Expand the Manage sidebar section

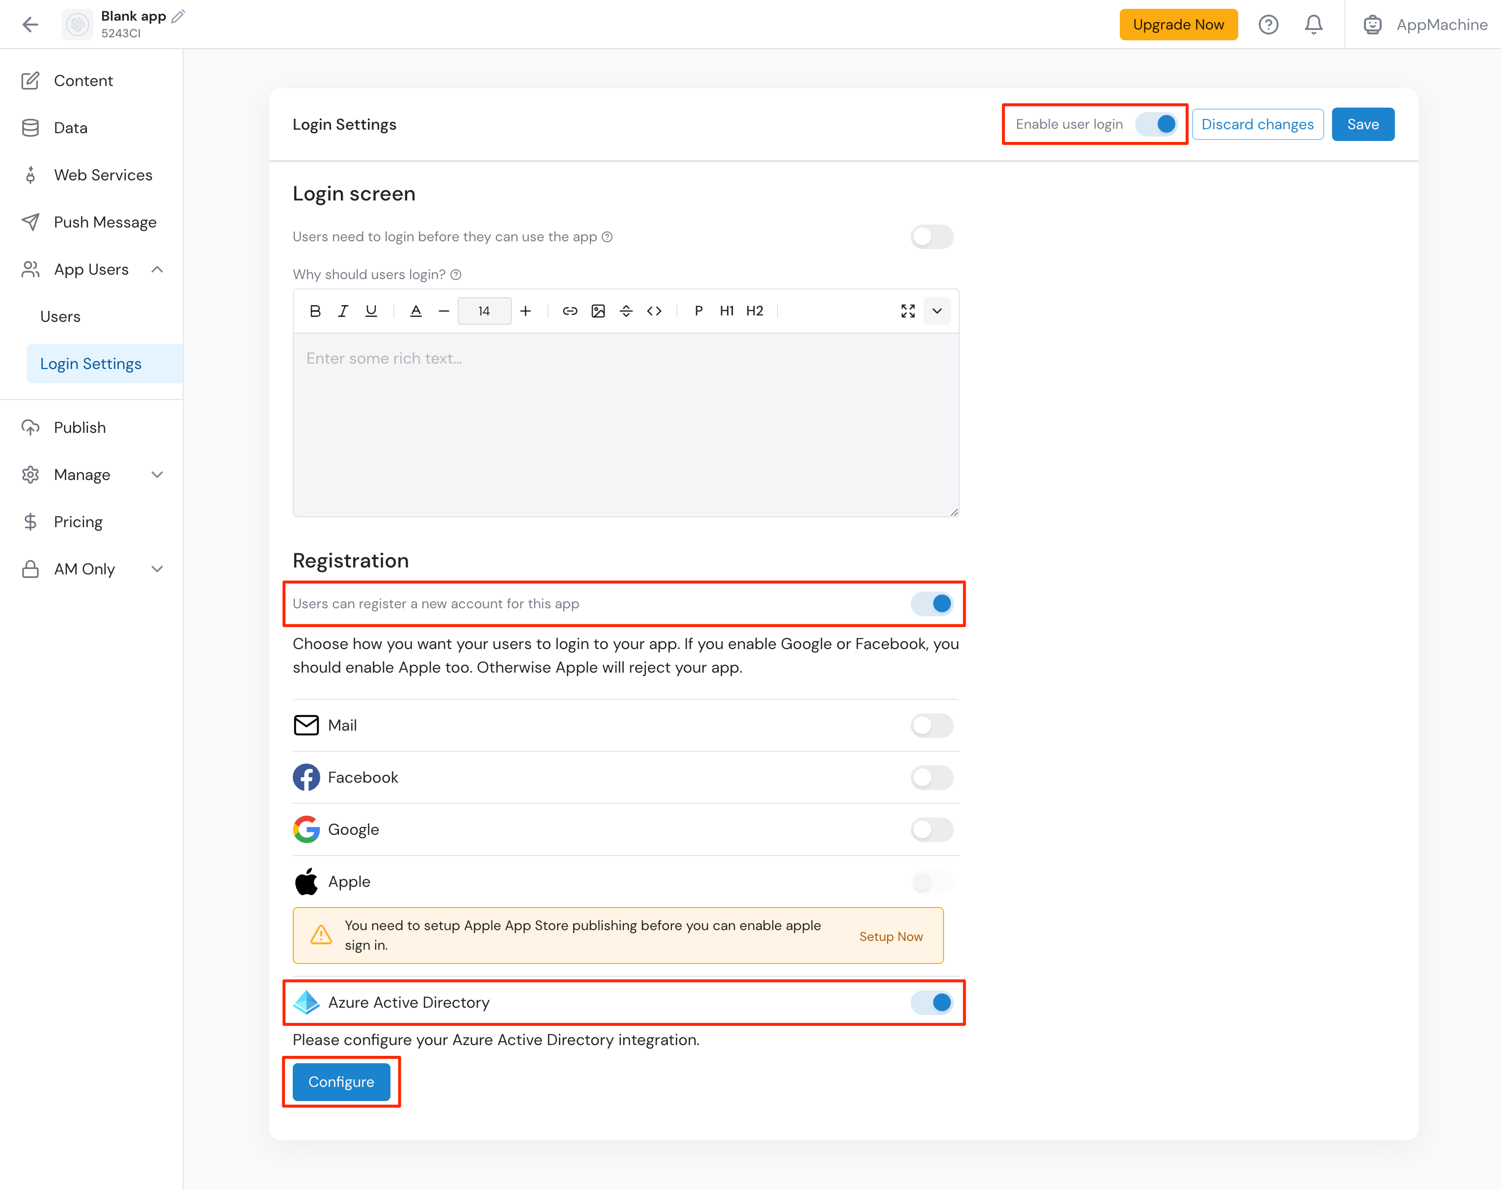(157, 475)
